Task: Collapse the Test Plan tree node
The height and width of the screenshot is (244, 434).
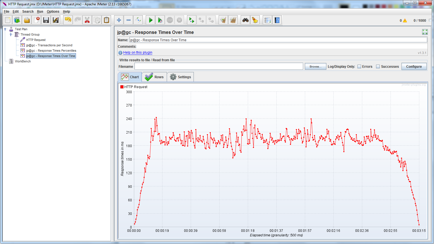Action: coord(5,29)
